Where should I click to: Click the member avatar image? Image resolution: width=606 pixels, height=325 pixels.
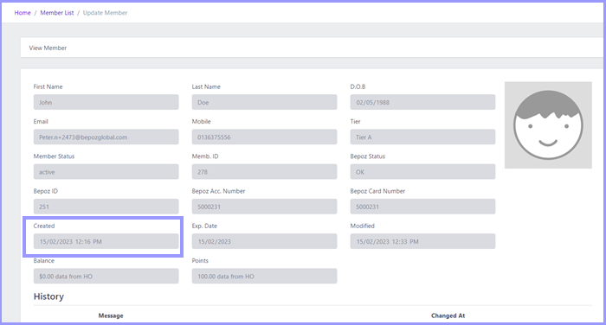click(x=548, y=125)
